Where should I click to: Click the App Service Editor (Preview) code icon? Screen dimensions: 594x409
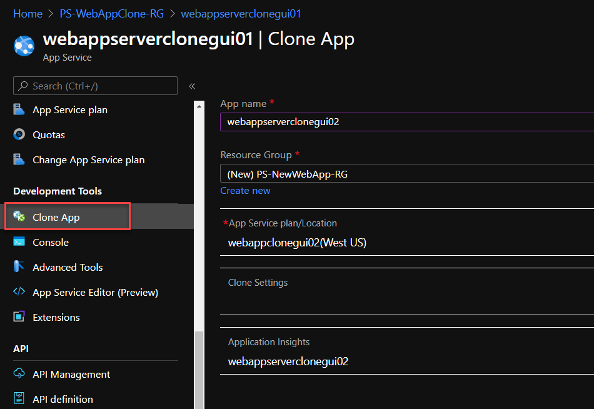(19, 292)
